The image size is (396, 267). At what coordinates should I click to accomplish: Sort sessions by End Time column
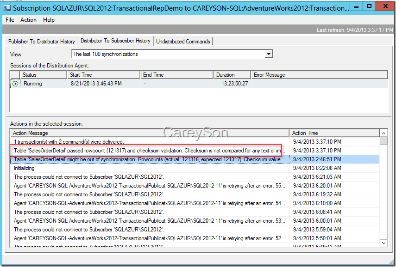coord(176,75)
